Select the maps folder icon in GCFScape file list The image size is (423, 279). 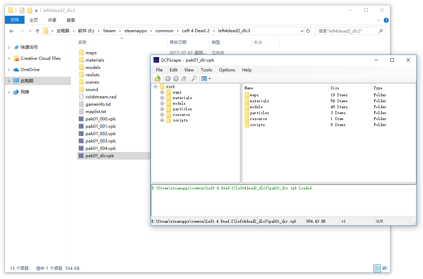(247, 95)
